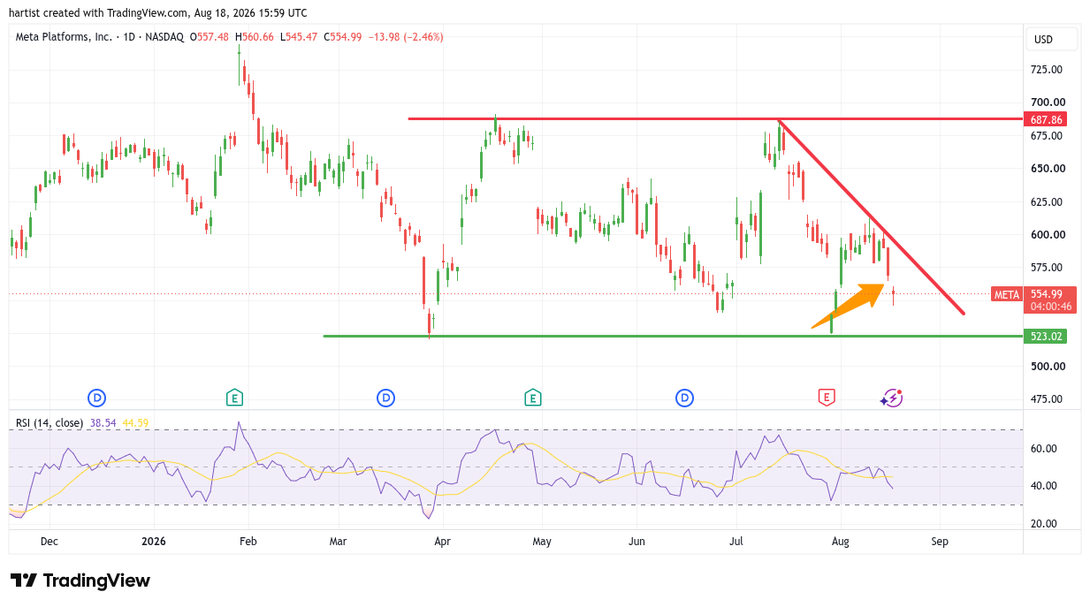Click the red 687.86 price label

click(x=1047, y=119)
